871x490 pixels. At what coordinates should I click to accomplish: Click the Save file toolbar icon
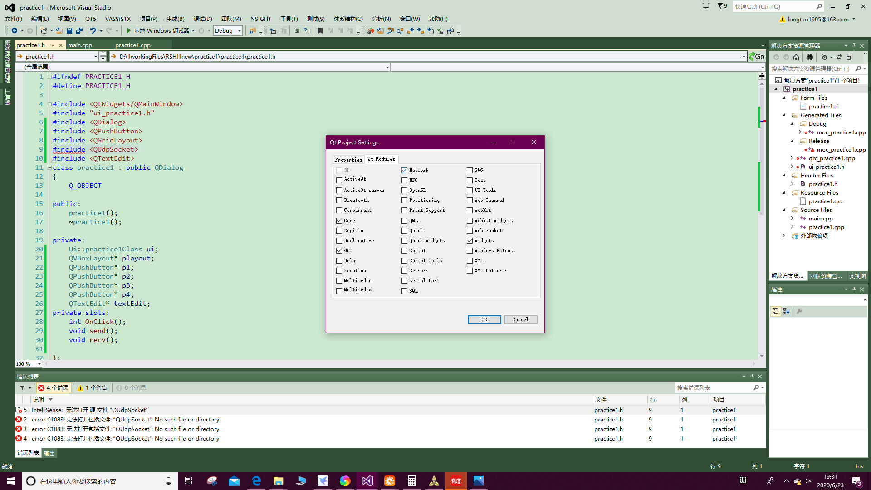pyautogui.click(x=69, y=31)
